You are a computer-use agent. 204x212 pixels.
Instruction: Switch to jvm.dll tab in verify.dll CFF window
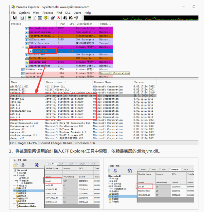(186, 170)
